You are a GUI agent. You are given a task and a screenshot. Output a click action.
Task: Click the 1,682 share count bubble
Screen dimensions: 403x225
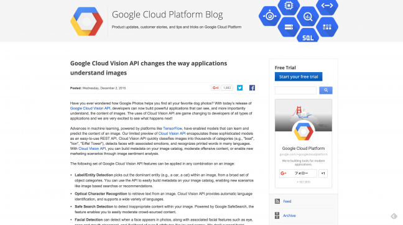coord(227,88)
